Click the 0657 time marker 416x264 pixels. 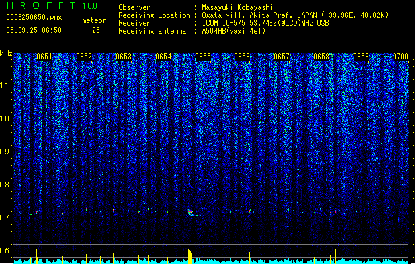coord(282,57)
